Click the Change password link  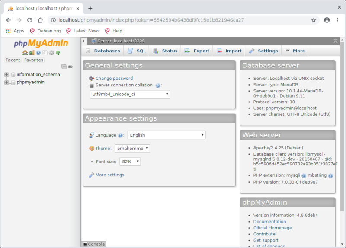[x=114, y=79]
